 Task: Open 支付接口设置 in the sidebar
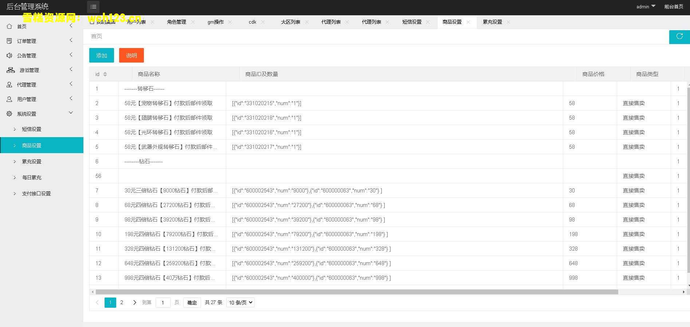(x=36, y=194)
